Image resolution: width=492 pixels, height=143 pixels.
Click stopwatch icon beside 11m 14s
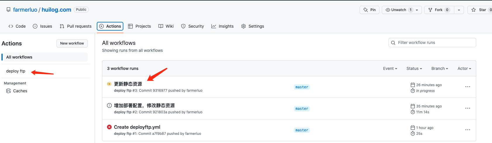[413, 112]
